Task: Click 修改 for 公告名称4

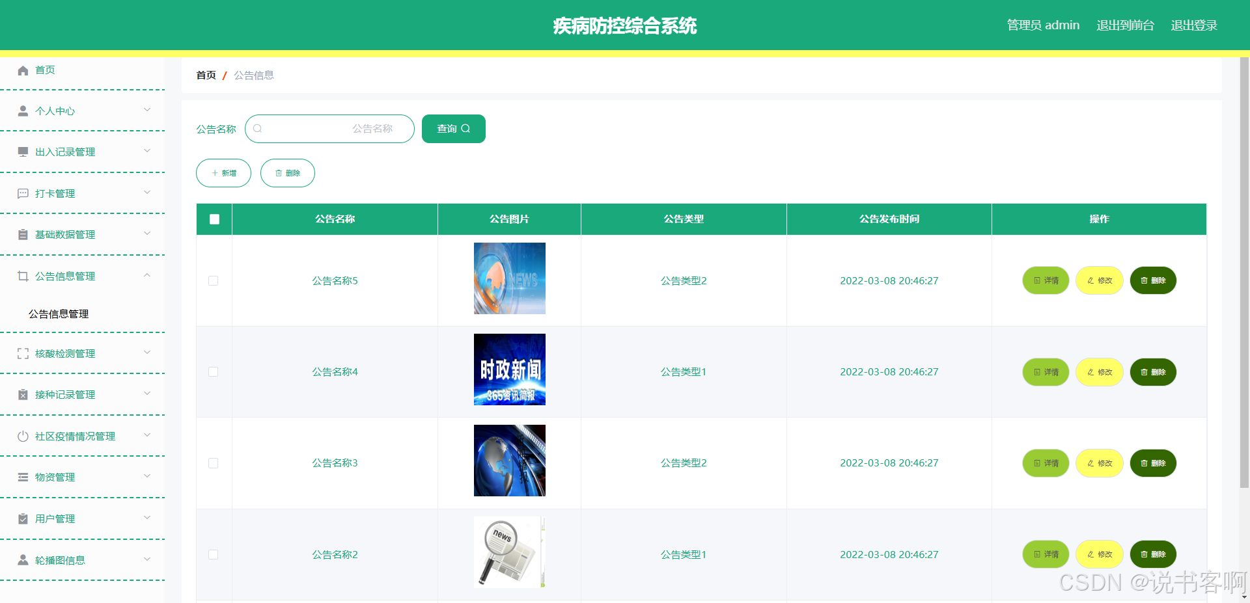Action: 1100,372
